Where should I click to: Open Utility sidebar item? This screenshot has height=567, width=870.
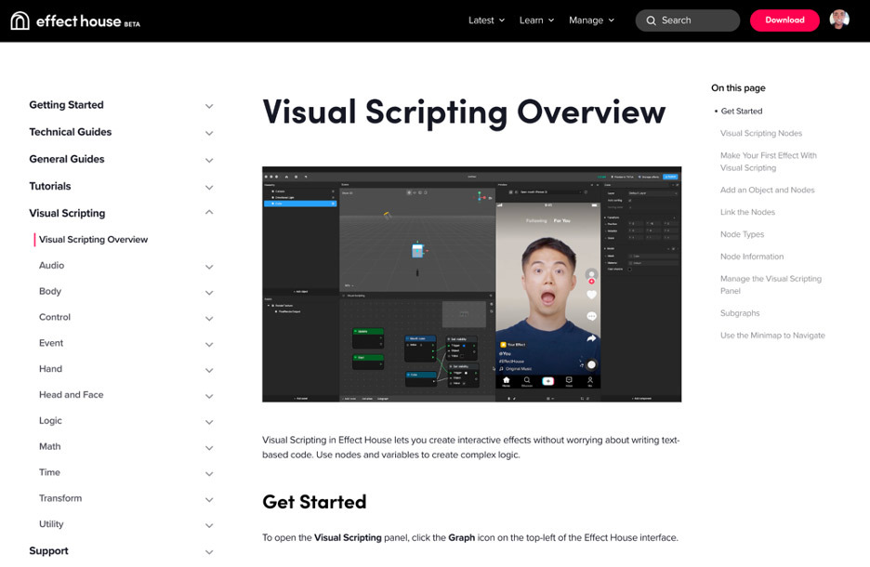pos(51,524)
